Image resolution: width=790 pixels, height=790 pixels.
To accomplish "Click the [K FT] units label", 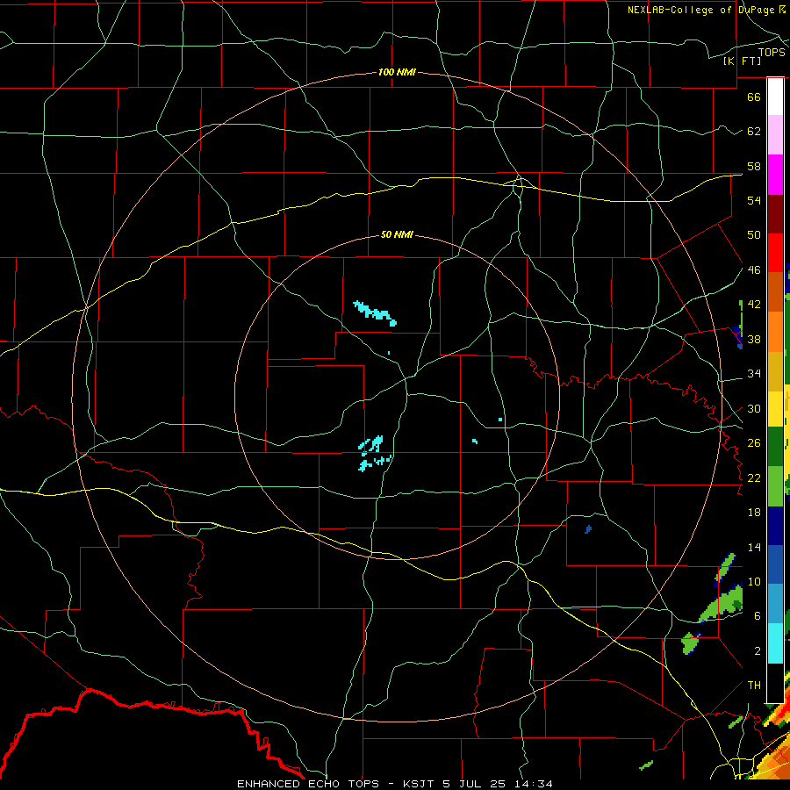I will tap(742, 61).
